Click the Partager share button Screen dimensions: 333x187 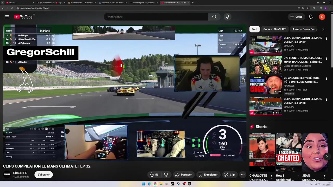pos(184,175)
